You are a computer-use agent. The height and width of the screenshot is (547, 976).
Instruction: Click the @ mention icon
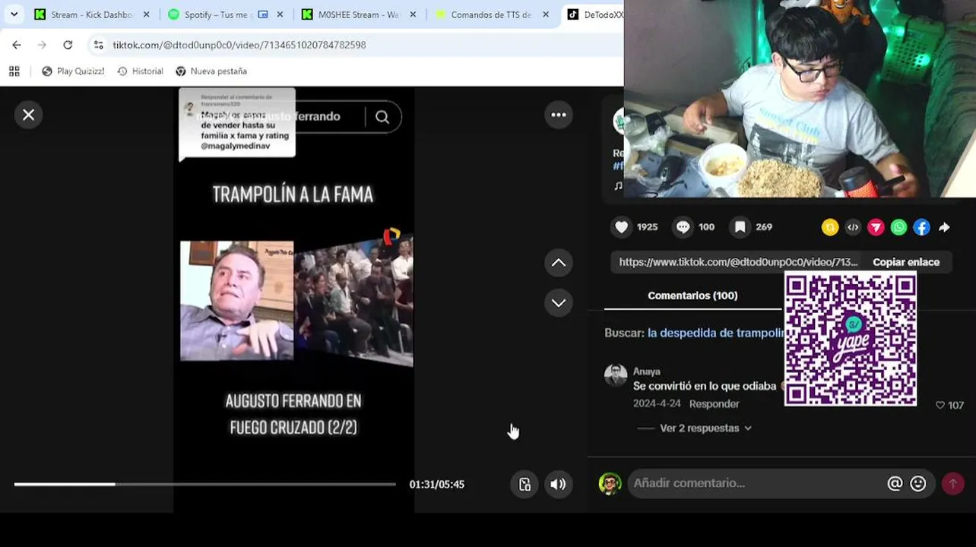895,484
